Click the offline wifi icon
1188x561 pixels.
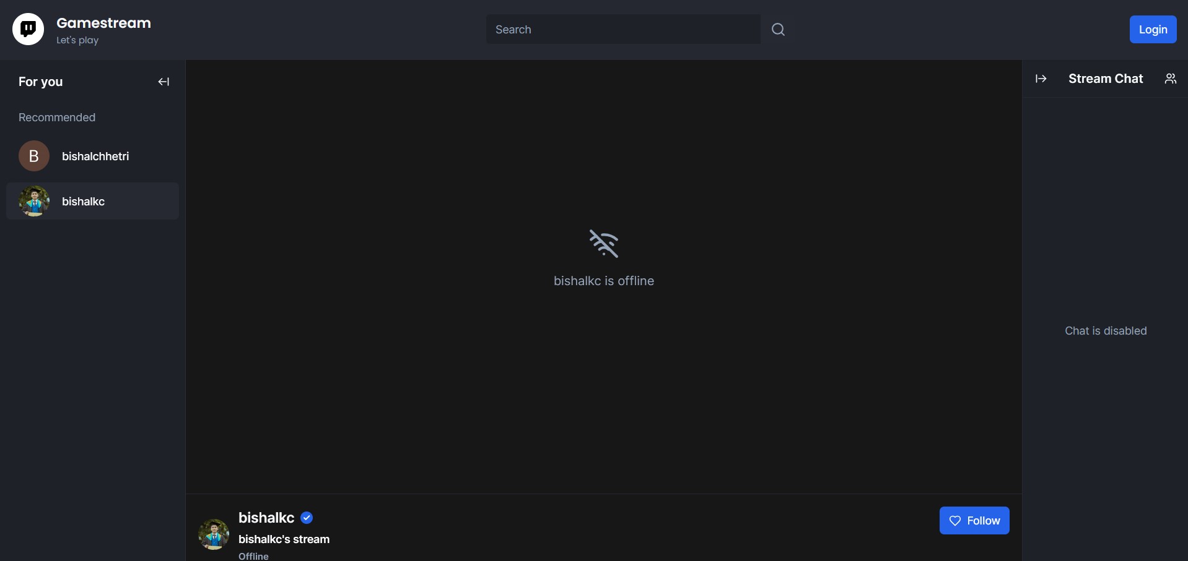coord(603,243)
